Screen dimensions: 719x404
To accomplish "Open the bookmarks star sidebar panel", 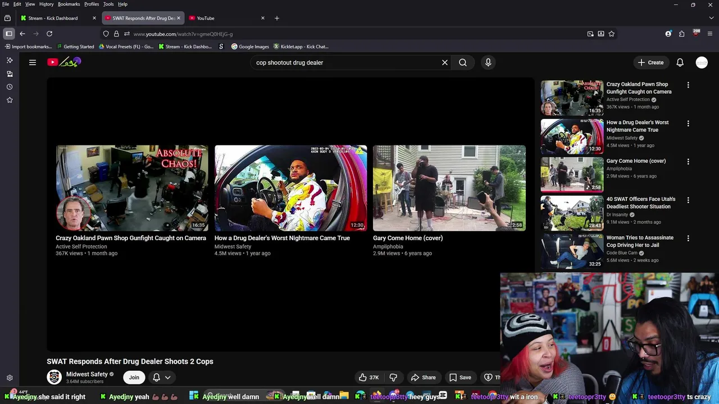I will pos(10,100).
